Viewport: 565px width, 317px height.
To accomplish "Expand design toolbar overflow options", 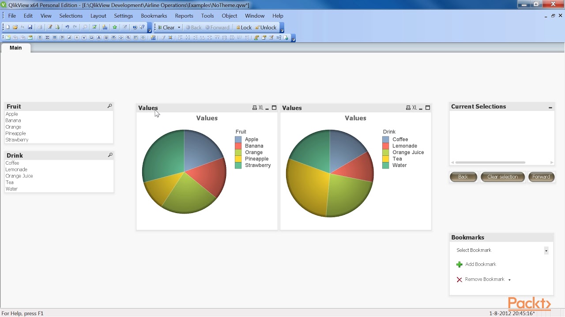I will [294, 39].
